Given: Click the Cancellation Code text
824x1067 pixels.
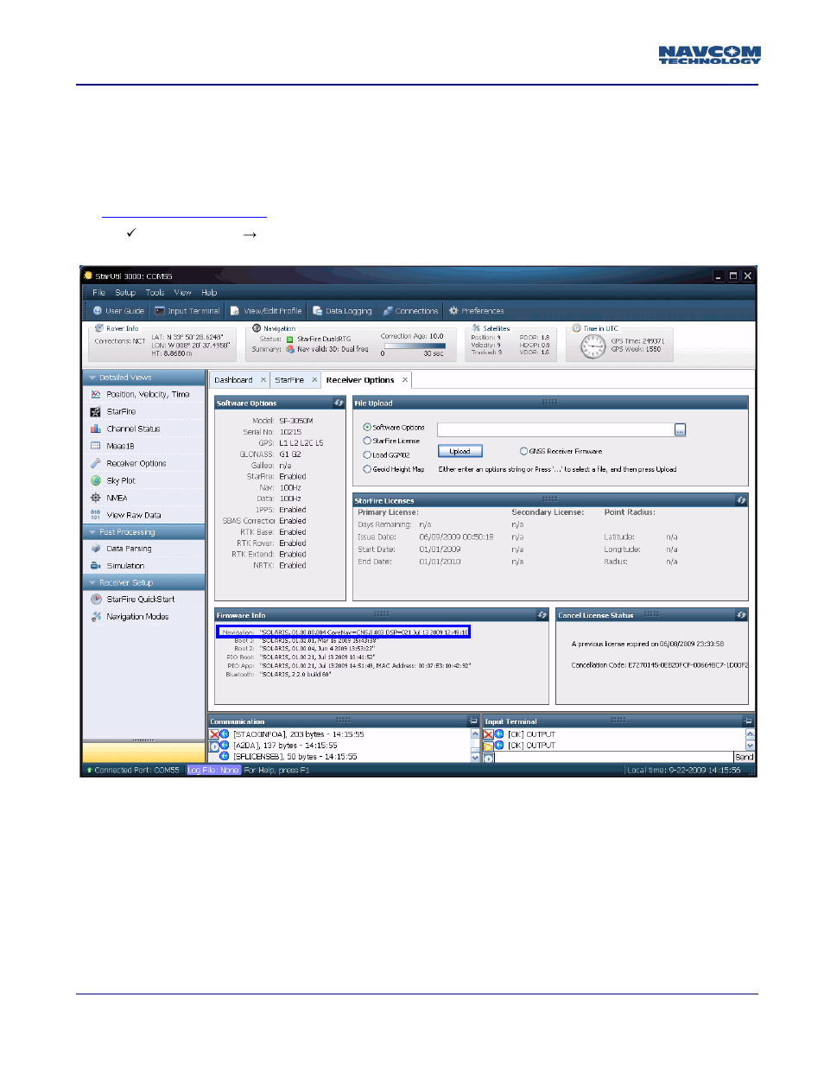Looking at the screenshot, I should [x=660, y=665].
